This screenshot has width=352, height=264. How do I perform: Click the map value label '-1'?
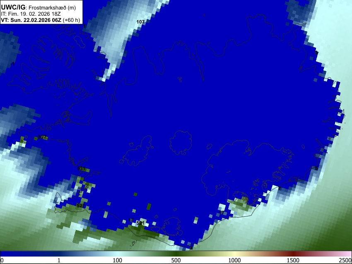[13, 64]
